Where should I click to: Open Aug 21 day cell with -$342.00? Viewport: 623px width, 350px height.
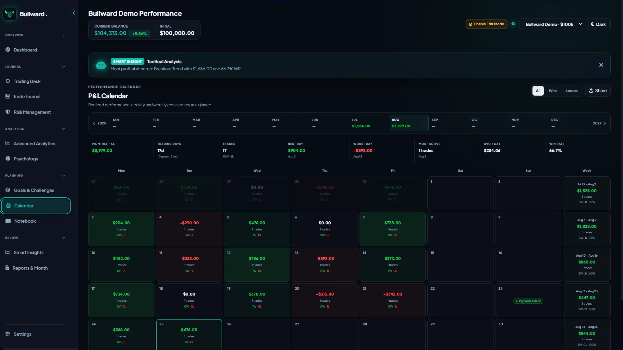393,300
